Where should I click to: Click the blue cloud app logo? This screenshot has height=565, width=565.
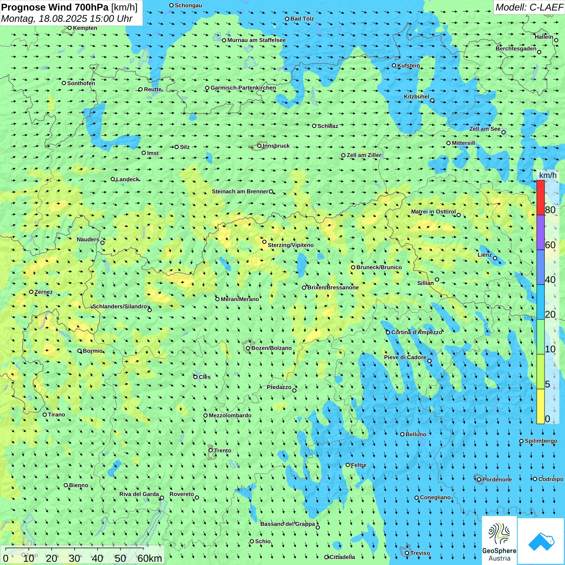[x=541, y=541]
